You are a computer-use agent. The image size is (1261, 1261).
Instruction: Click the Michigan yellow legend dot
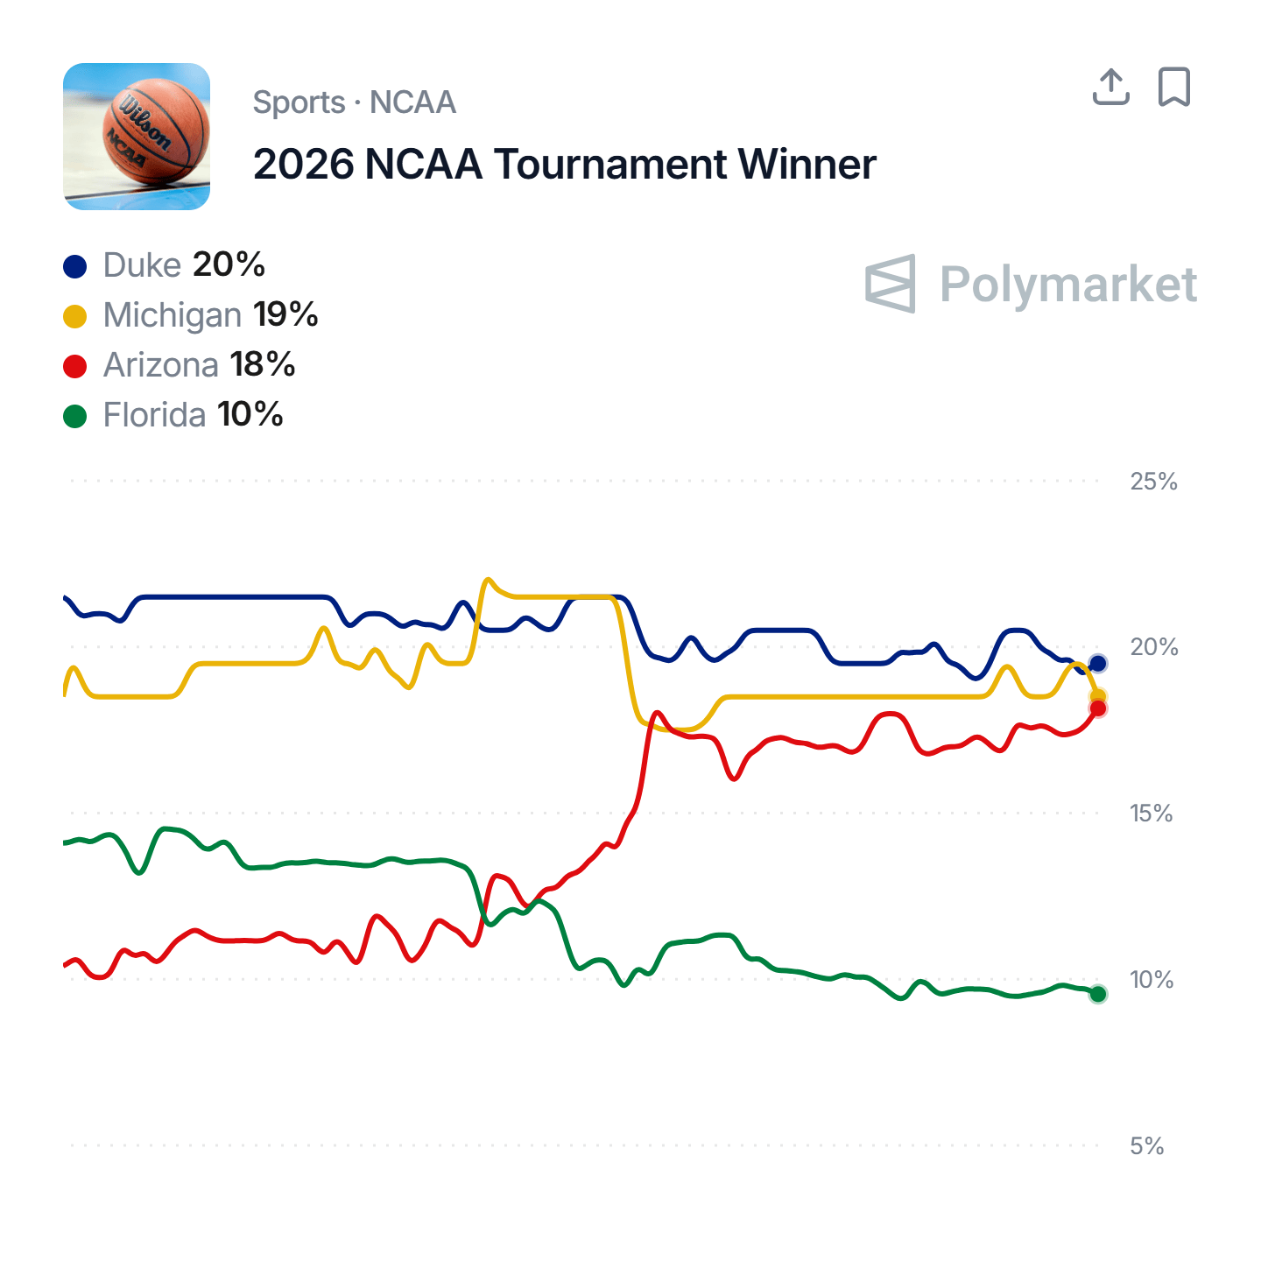click(75, 316)
